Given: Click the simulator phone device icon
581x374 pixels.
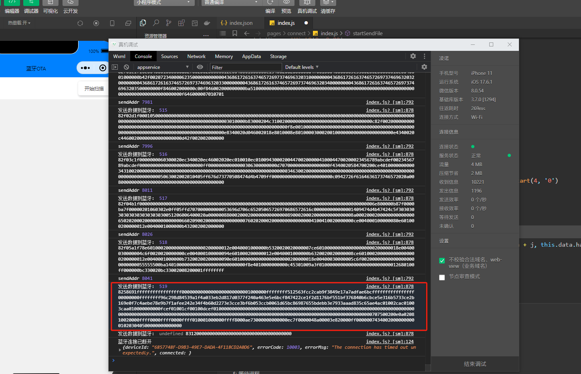Looking at the screenshot, I should (112, 23).
